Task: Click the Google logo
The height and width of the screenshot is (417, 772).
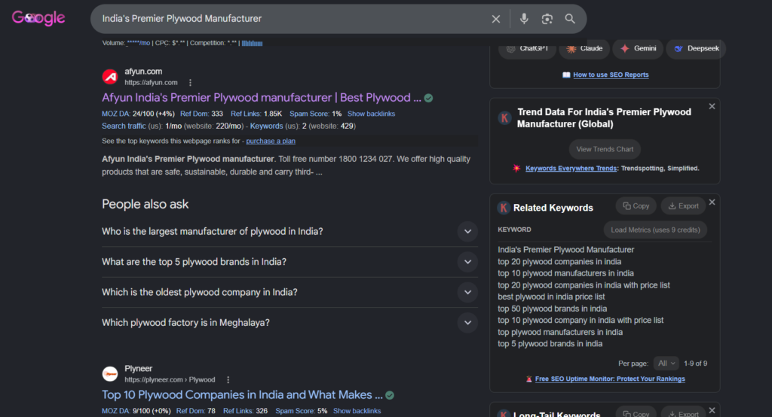Action: click(x=38, y=18)
